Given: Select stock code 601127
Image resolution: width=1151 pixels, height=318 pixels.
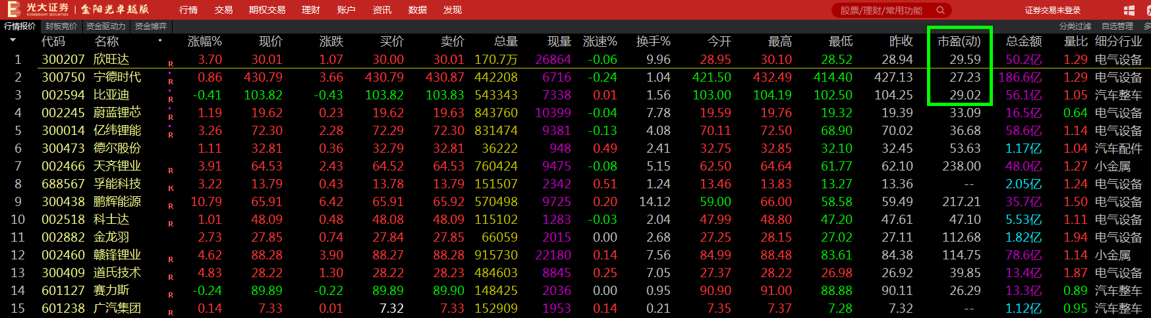Looking at the screenshot, I should coord(63,290).
